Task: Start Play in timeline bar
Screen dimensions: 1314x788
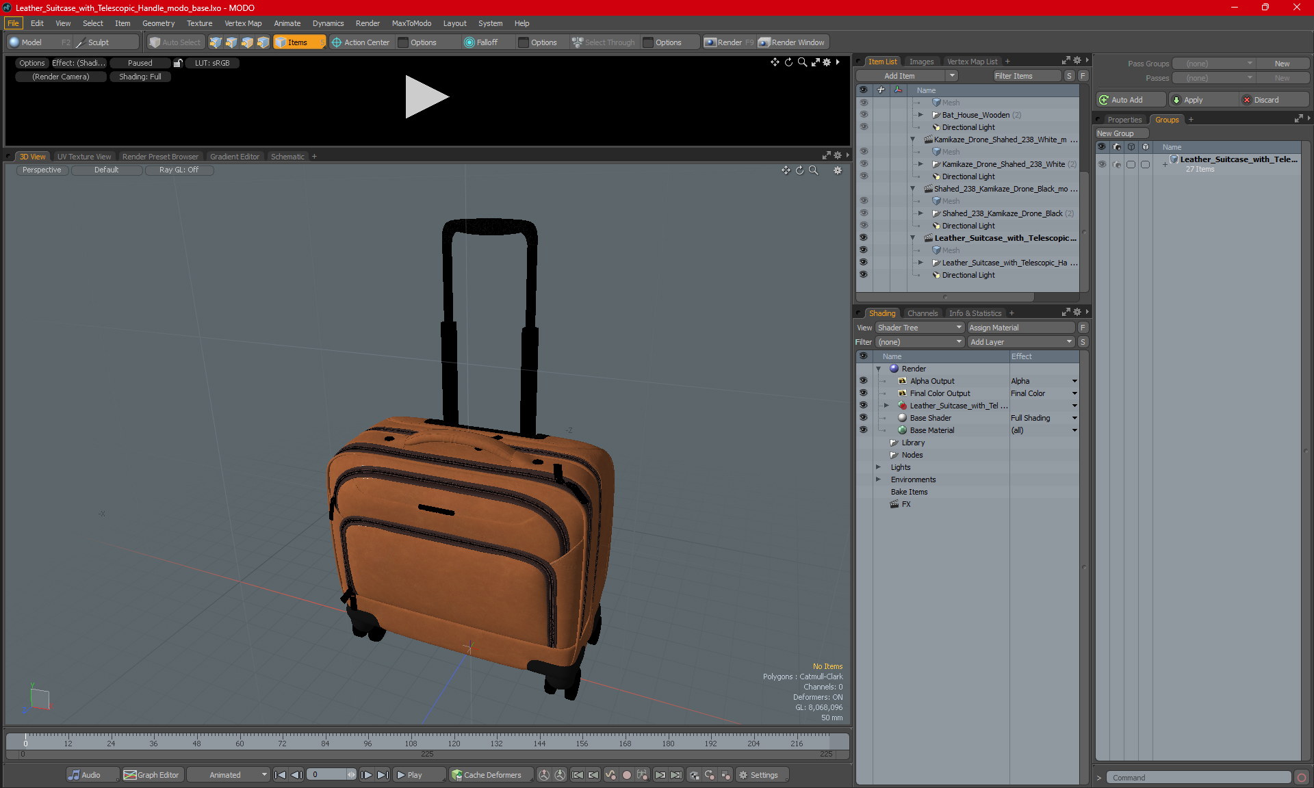Action: tap(418, 775)
